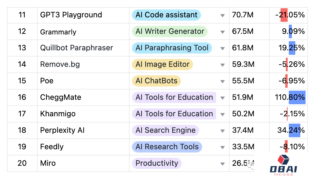The height and width of the screenshot is (179, 315).
Task: Open Poe row category dropdown arrow
Action: tap(223, 82)
